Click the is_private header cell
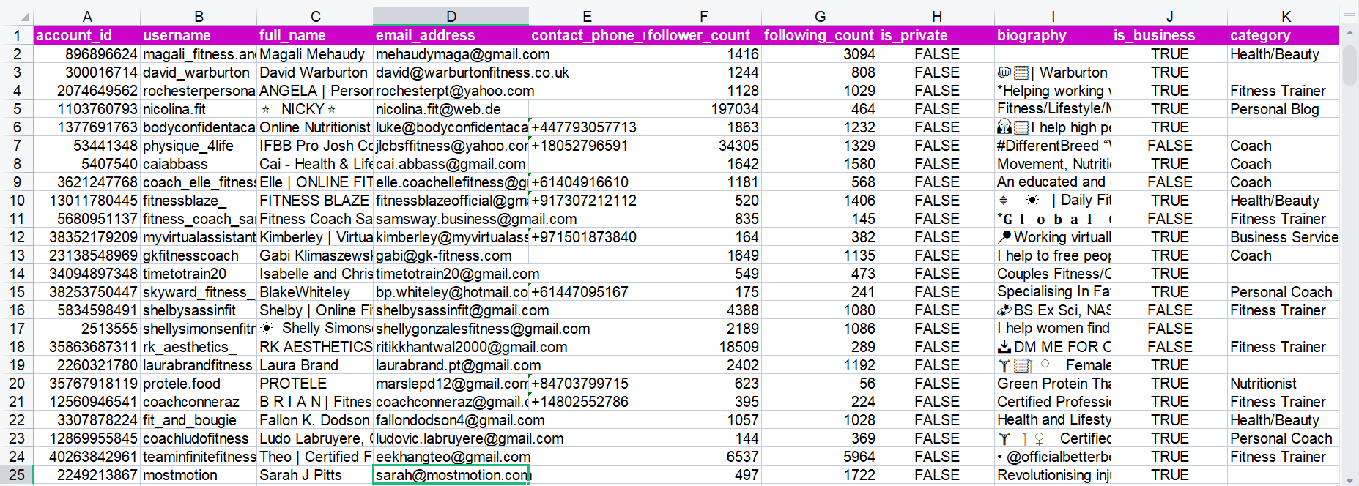Viewport: 1359px width, 486px height. click(936, 35)
